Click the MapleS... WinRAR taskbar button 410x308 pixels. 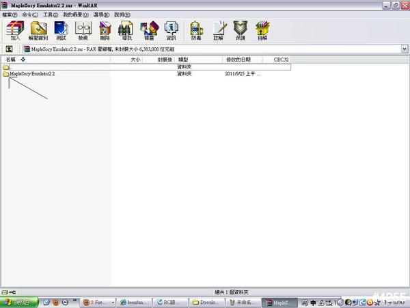(279, 303)
